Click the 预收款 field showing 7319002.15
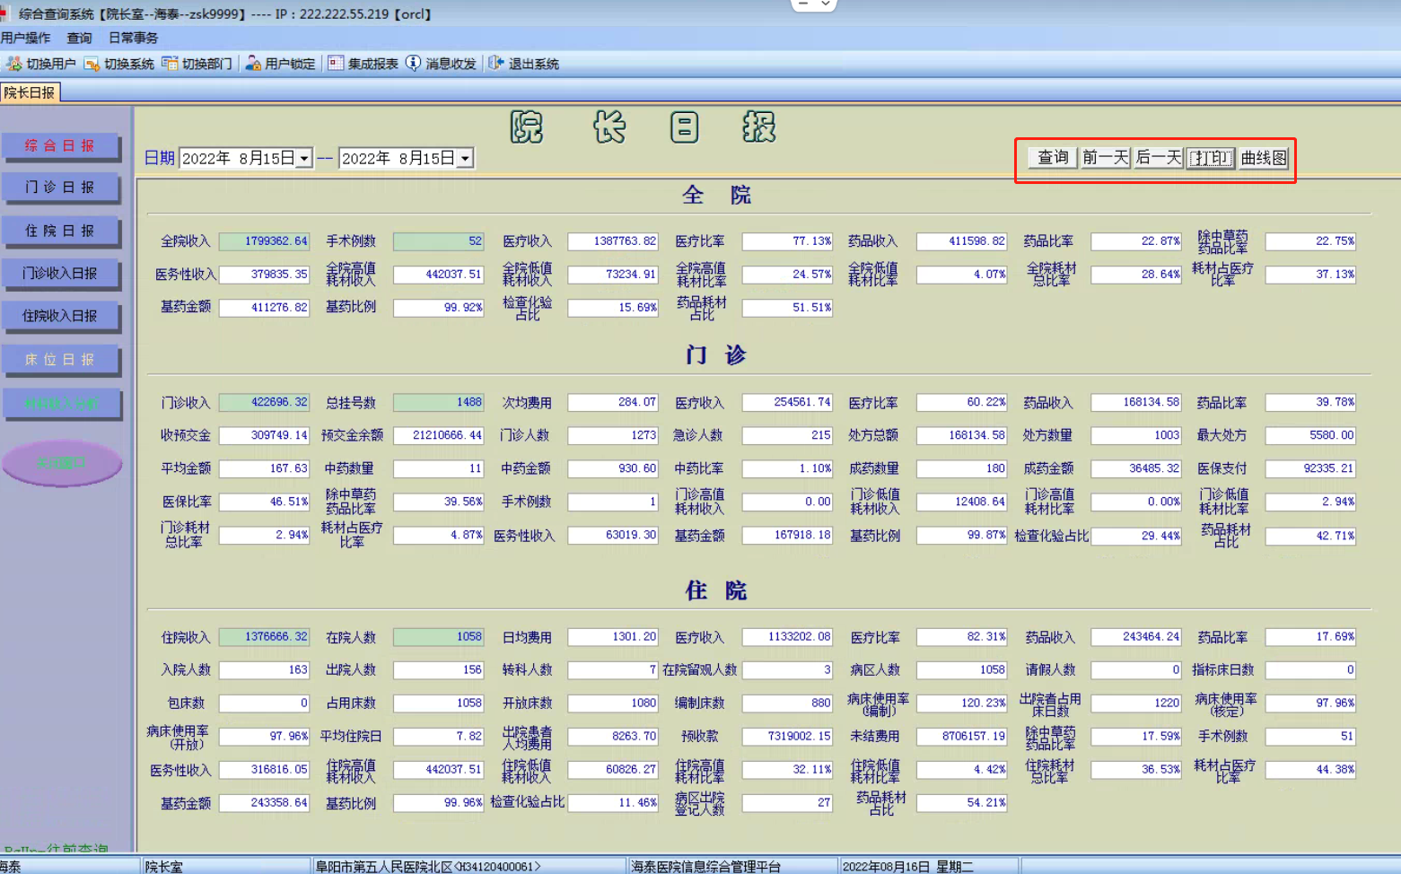 tap(787, 738)
